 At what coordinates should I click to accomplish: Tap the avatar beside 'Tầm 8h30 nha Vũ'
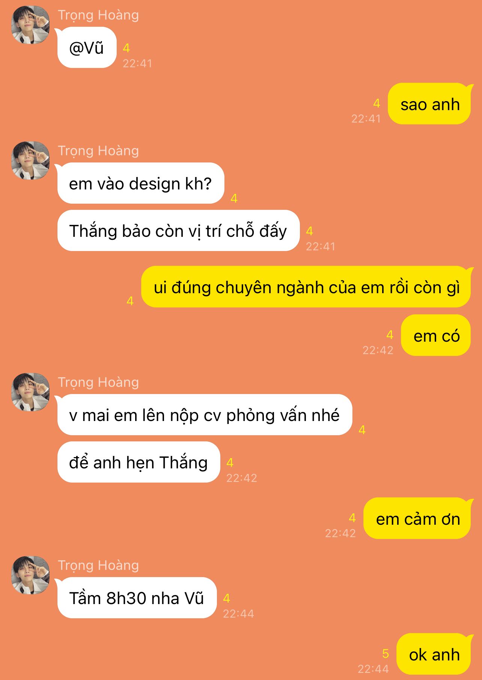click(30, 575)
